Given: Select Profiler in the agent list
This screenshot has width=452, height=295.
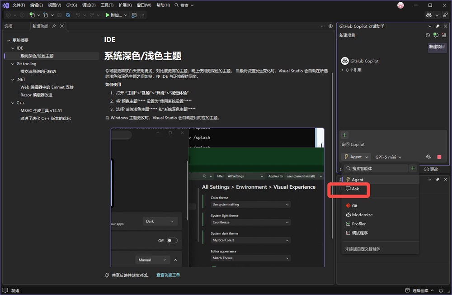Looking at the screenshot, I should [x=381, y=224].
